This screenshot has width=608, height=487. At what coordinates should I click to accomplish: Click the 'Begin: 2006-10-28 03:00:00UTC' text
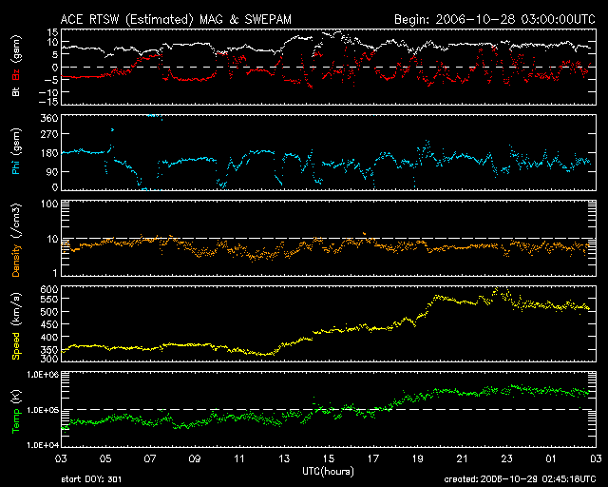tap(495, 19)
